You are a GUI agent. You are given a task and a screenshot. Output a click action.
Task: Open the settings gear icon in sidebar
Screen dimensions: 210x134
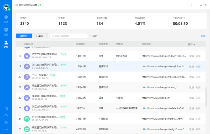coord(6,122)
